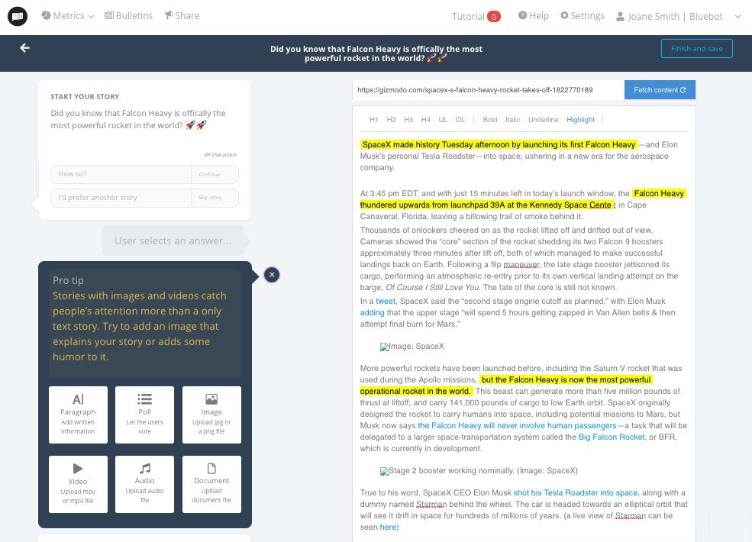The height and width of the screenshot is (542, 752).
Task: Apply H2 heading format
Action: (392, 120)
